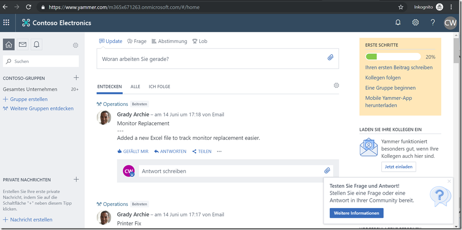Select the Update post type
Viewport: 462px width, 230px height.
tap(111, 41)
